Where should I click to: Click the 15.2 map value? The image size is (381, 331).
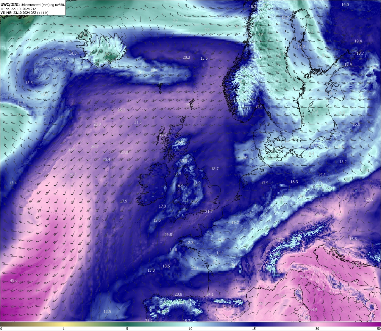tap(343, 161)
